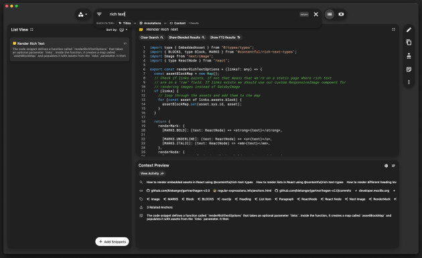
Task: Click the MARKS tag
Action: 171,199
